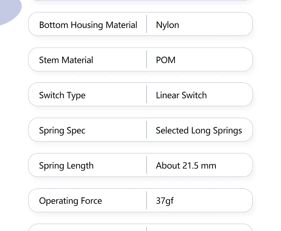Viewport: 281px width, 231px height.
Task: Click the Bottom Housing Material label
Action: [88, 25]
